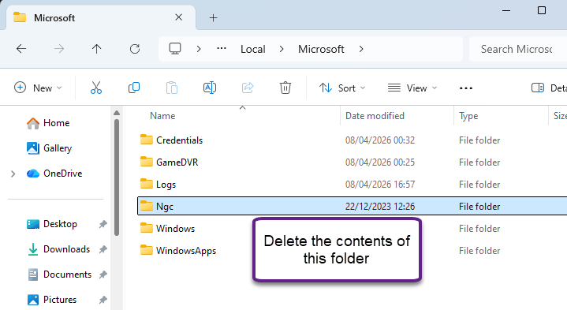Viewport: 567px width, 310px height.
Task: Open the See more toolbar options
Action: [466, 88]
